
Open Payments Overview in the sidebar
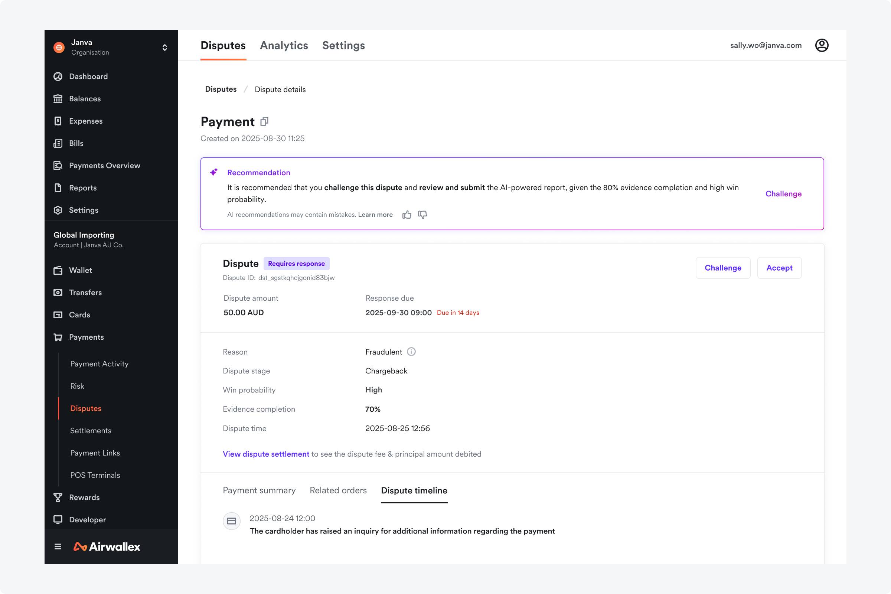click(105, 165)
